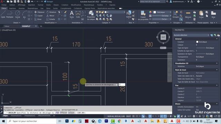The height and width of the screenshot is (124, 221).
Task: Select the Cote dimension tool
Action: (x=78, y=14)
